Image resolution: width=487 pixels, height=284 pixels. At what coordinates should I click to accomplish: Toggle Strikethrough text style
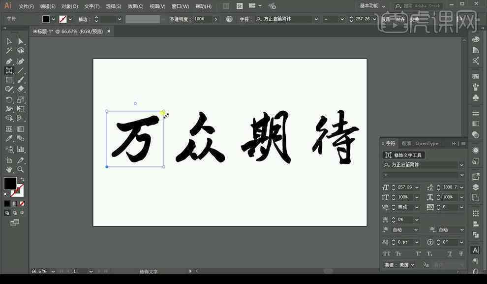[x=461, y=254]
